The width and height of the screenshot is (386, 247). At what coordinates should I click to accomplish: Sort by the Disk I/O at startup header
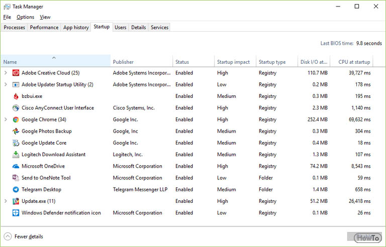tap(314, 61)
